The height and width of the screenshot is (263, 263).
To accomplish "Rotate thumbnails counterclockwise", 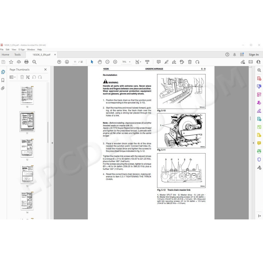I will pos(34,77).
